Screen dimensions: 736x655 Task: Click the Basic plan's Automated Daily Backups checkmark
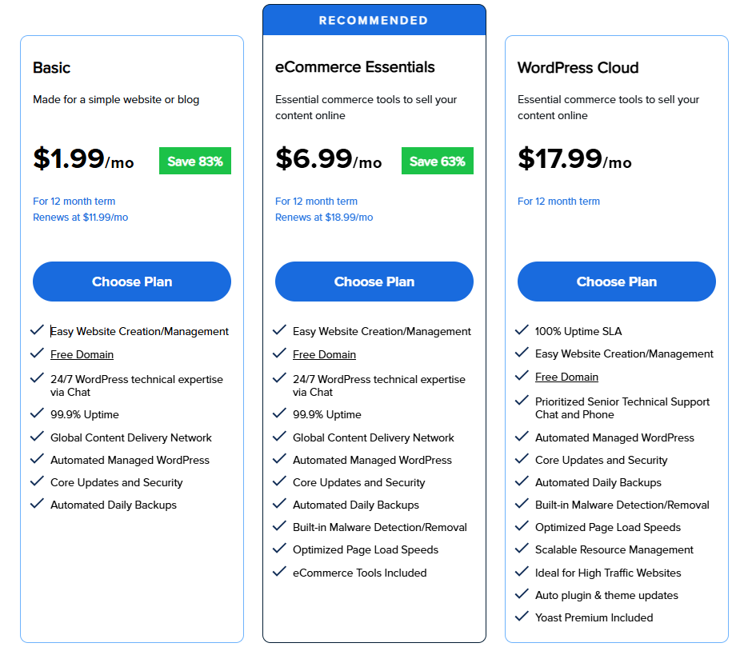pyautogui.click(x=37, y=504)
